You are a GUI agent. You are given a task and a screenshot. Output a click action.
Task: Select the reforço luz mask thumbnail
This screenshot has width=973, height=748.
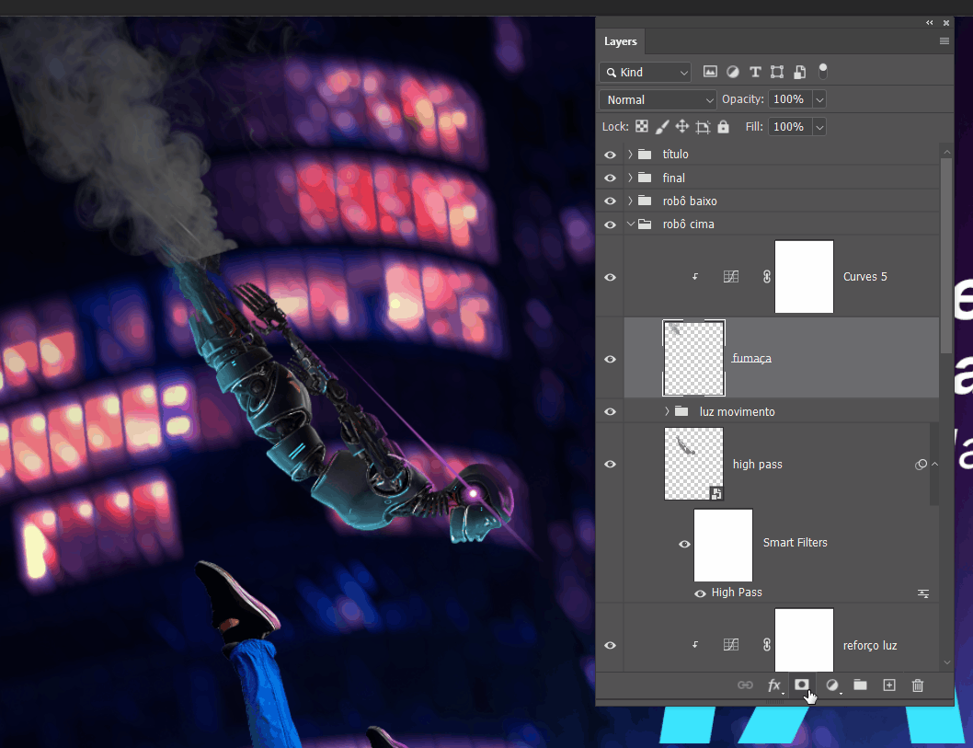coord(804,639)
